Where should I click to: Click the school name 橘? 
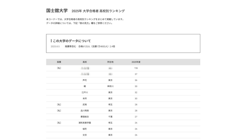(85, 86)
